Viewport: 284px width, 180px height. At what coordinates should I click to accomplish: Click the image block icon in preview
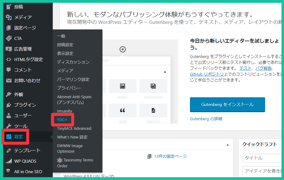123,86
